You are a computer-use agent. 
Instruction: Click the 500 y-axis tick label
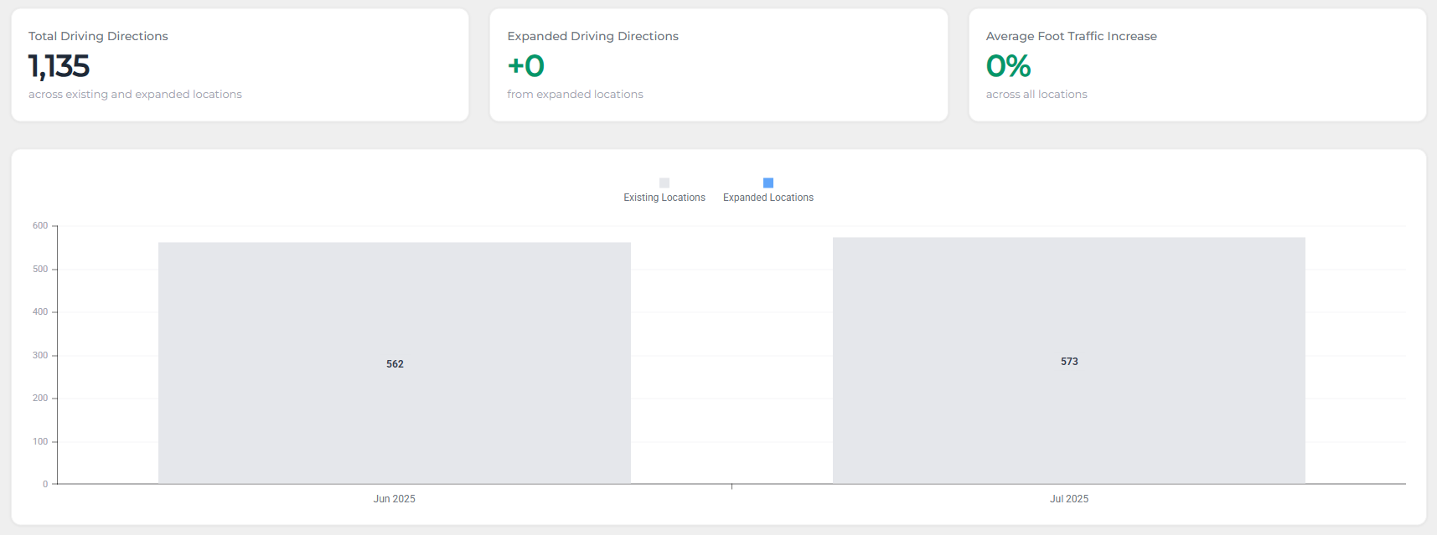coord(40,270)
